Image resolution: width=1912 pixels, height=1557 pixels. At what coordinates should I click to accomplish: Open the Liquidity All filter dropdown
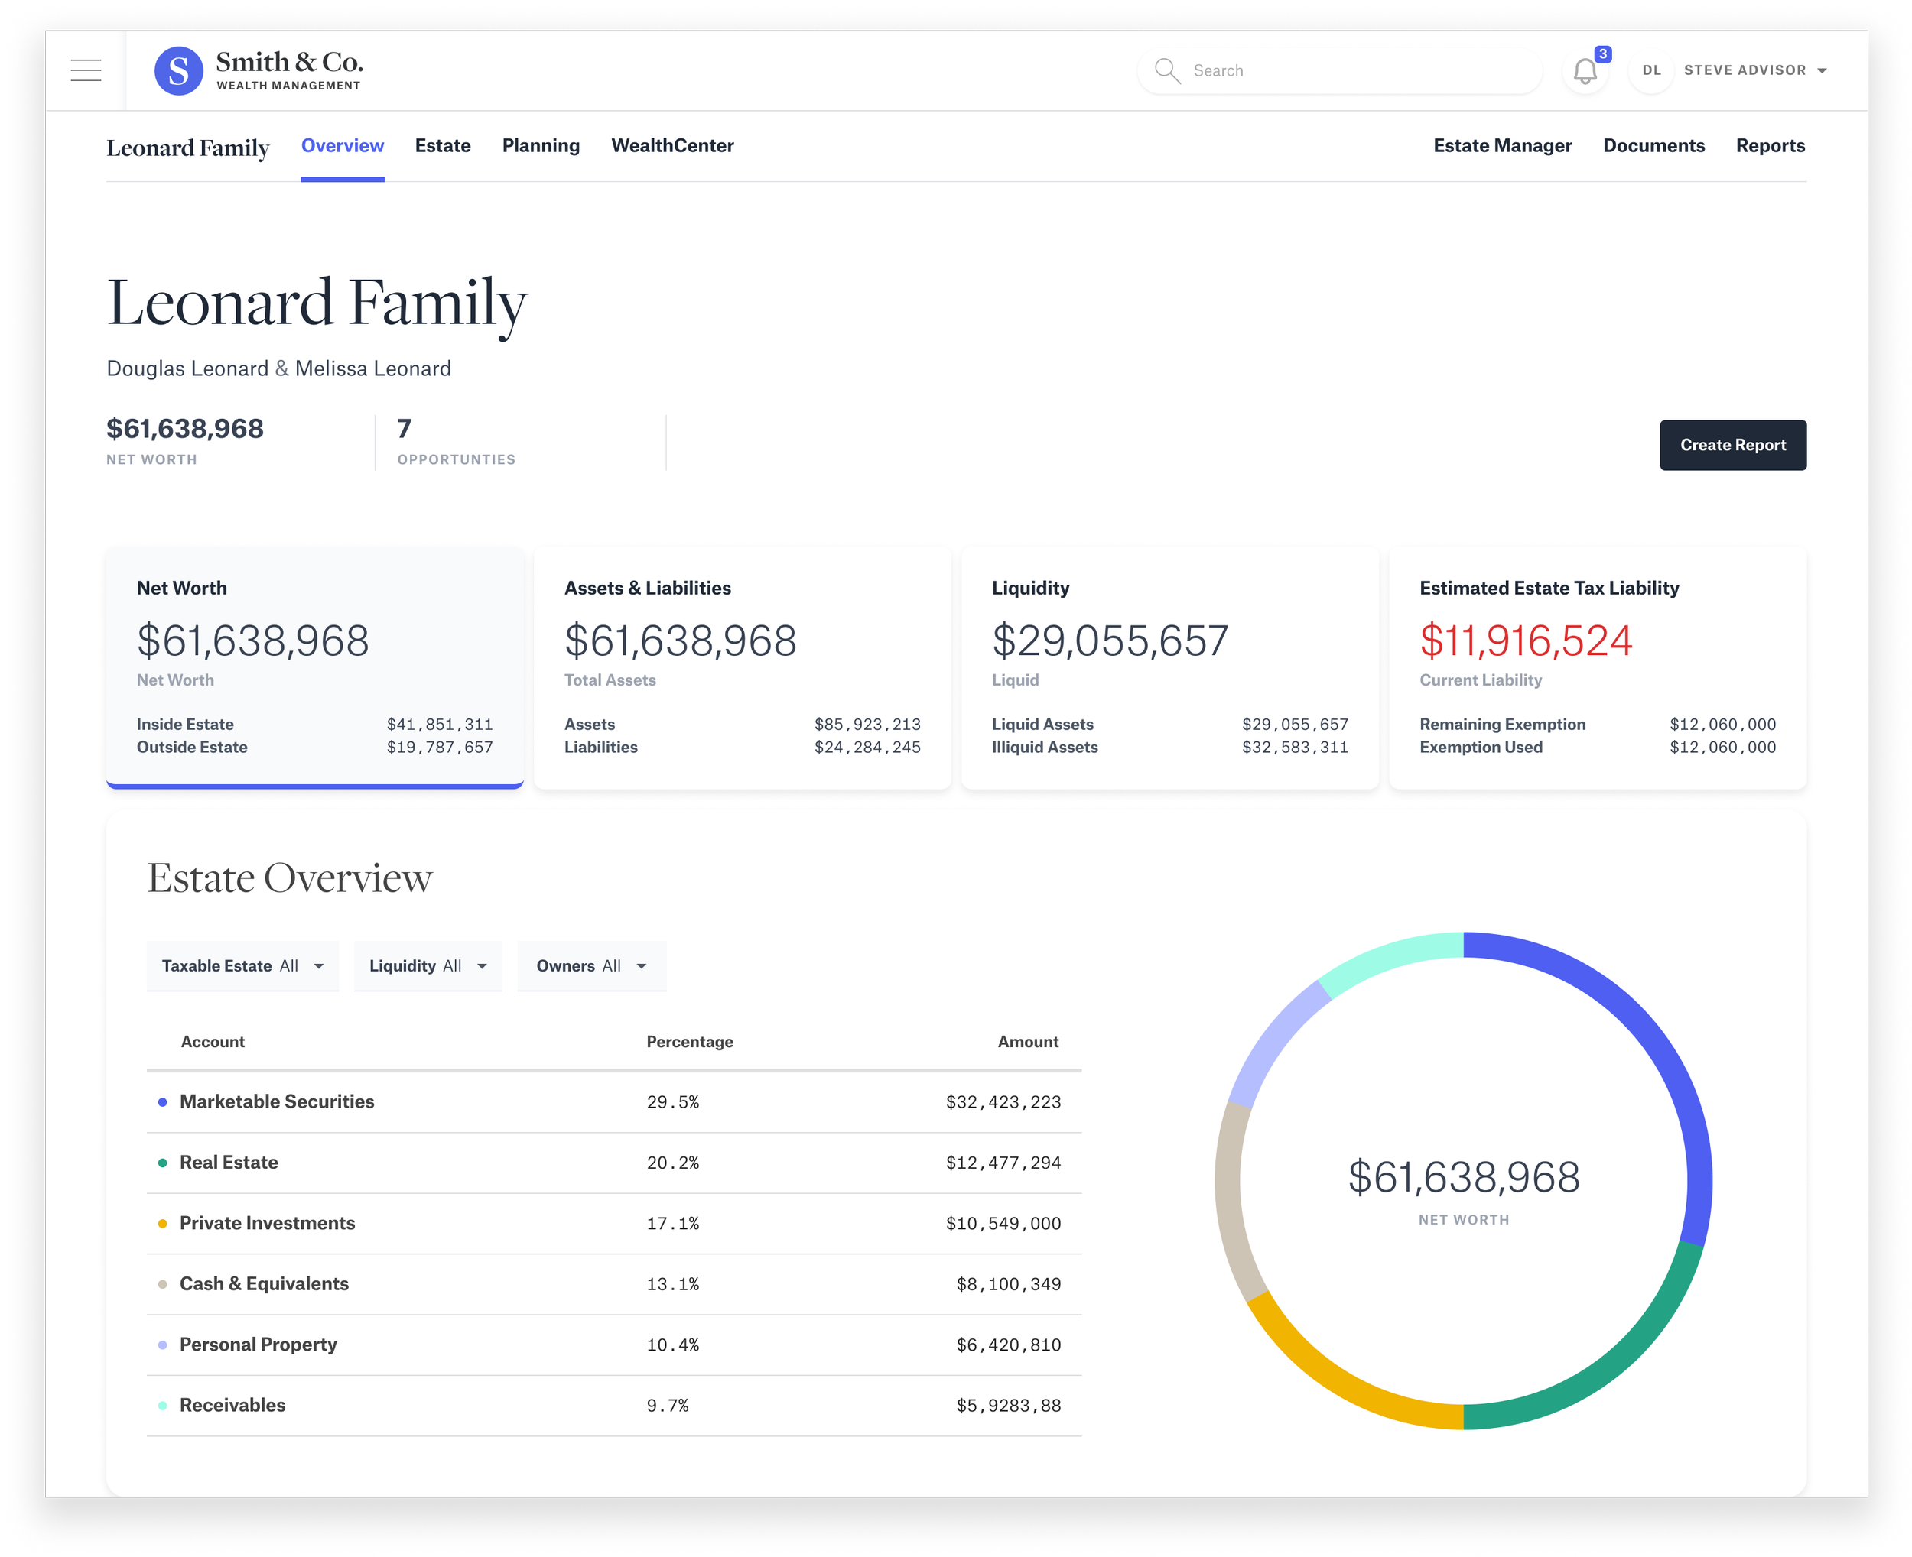tap(428, 966)
